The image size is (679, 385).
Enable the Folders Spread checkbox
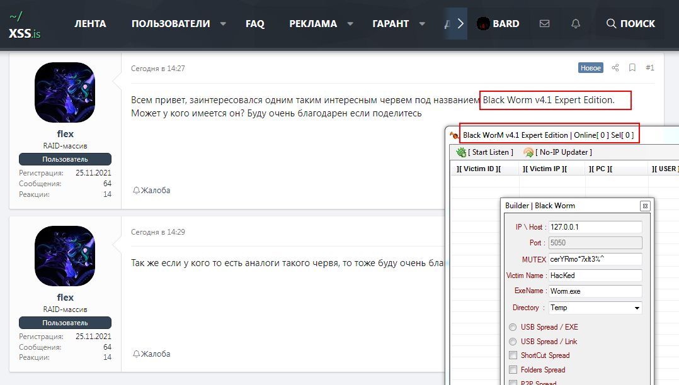tap(513, 369)
